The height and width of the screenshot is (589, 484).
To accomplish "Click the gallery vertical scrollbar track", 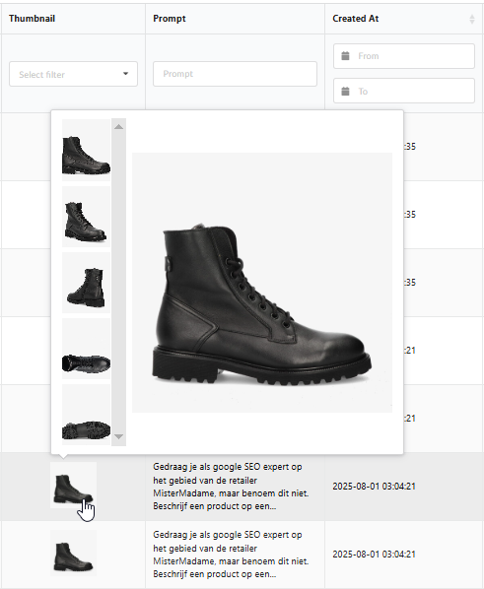I will (119, 282).
